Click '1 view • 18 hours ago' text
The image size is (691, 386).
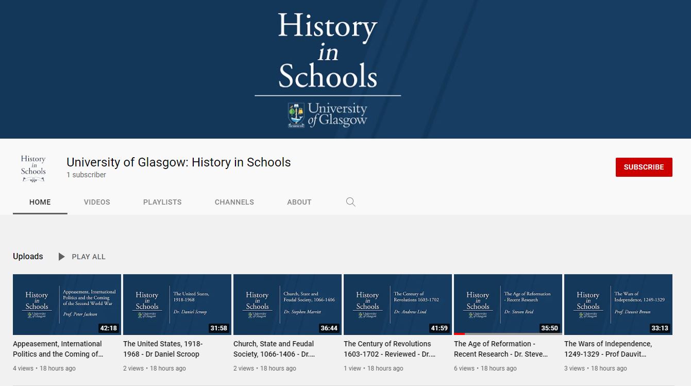pos(374,368)
